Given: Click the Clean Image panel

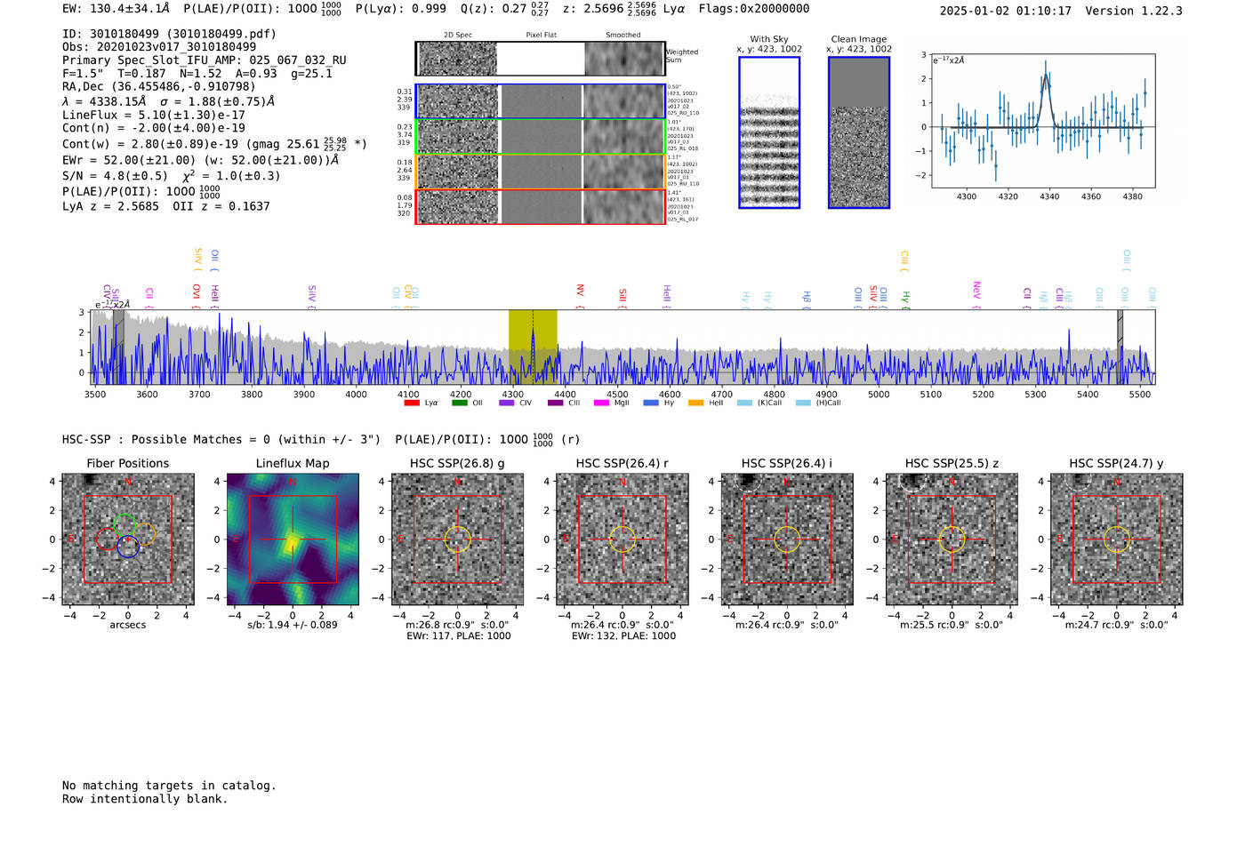Looking at the screenshot, I should coord(859,132).
